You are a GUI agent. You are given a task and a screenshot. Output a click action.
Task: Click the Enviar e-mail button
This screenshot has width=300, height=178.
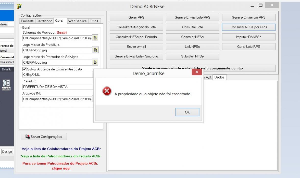[x=136, y=47]
